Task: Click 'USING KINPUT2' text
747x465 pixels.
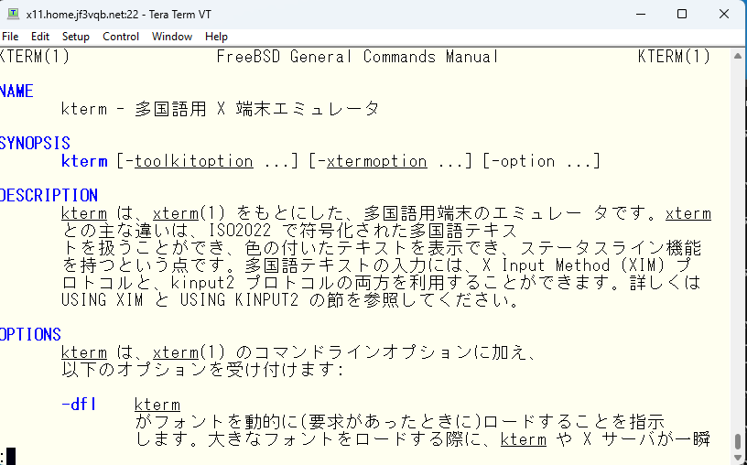Action: tap(239, 300)
